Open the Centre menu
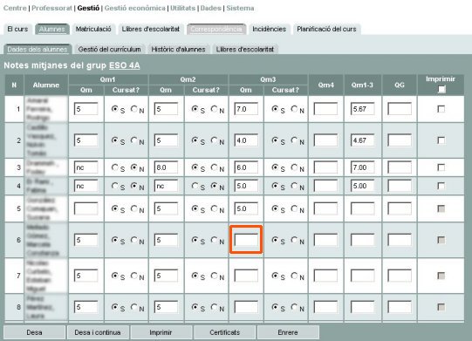The image size is (472, 341). 15,8
